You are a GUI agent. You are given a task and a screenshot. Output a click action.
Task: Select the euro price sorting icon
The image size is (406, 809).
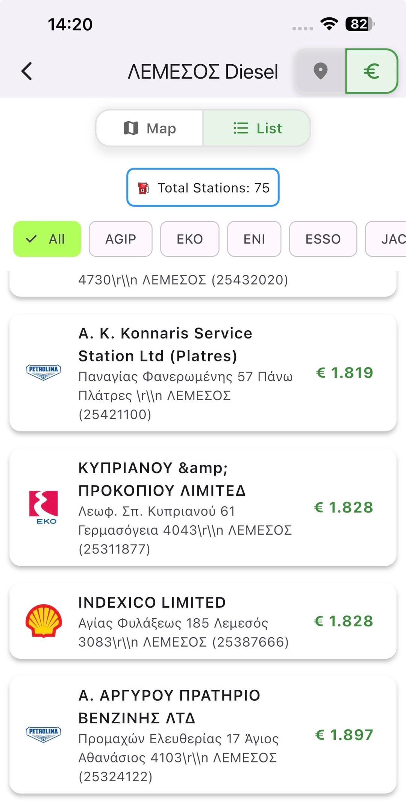click(x=371, y=71)
